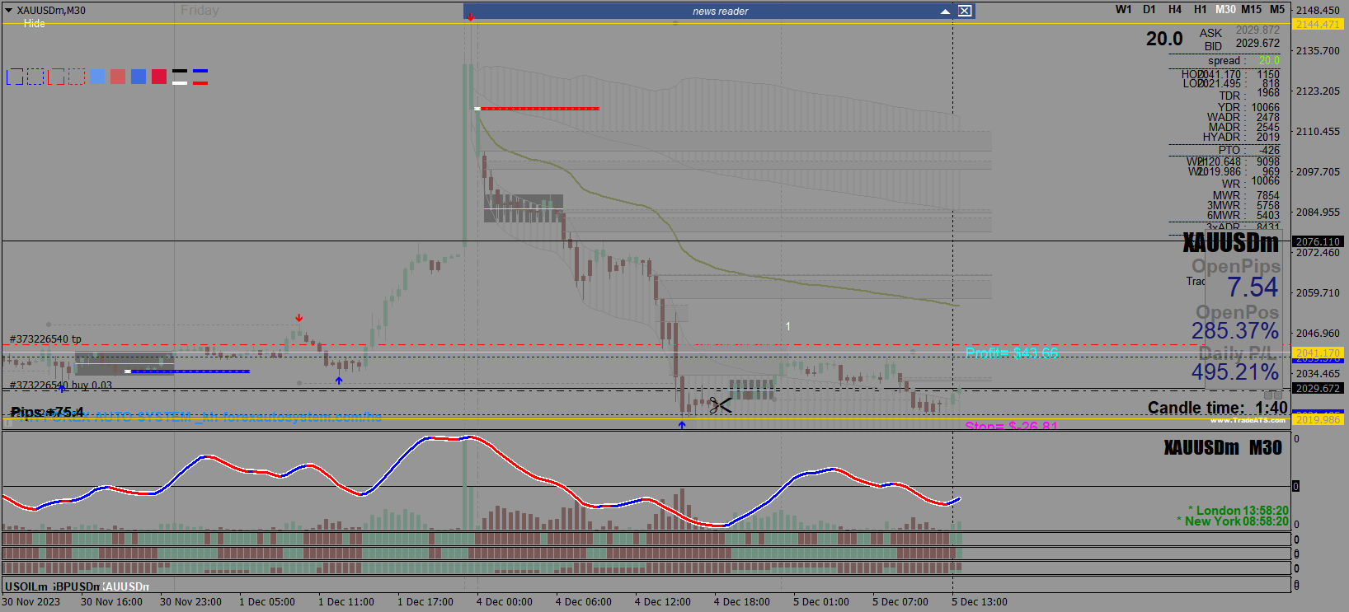
Task: Click the OpenPos value 285.37%
Action: (x=1235, y=330)
